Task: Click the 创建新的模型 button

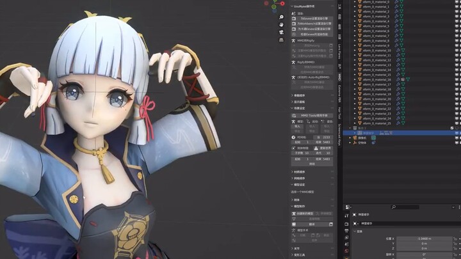Action: (302, 214)
